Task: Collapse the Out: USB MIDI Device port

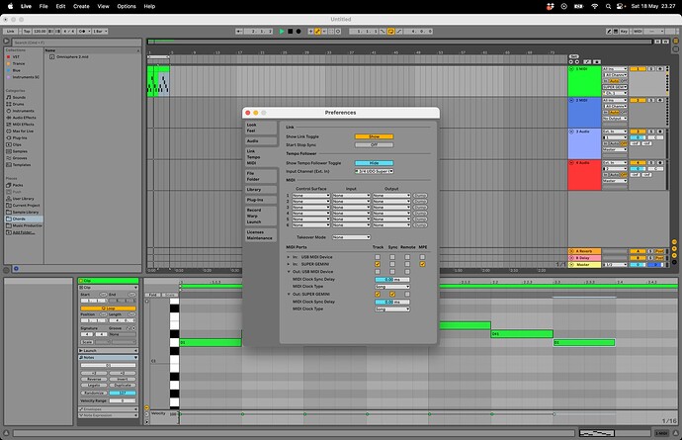Action: click(288, 272)
